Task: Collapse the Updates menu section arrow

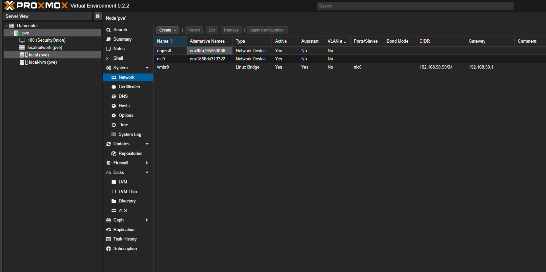Action: 147,144
